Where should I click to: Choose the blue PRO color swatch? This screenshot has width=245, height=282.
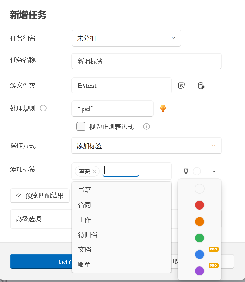click(x=199, y=255)
